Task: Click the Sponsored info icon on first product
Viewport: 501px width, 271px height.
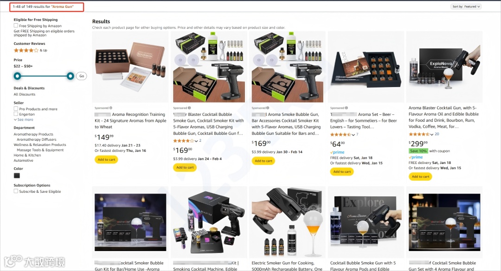Action: (x=111, y=108)
